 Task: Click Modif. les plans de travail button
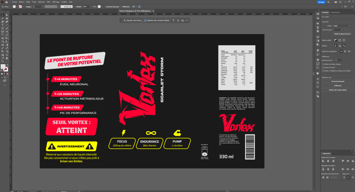[x=342, y=34]
